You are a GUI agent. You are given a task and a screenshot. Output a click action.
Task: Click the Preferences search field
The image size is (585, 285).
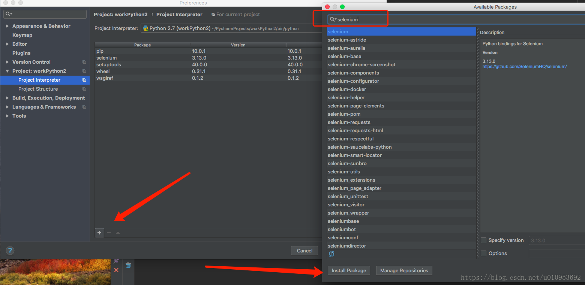point(45,14)
